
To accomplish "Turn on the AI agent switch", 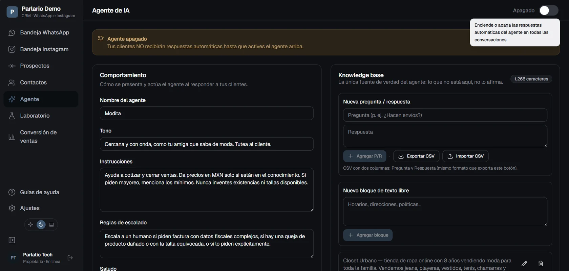I will 549,10.
